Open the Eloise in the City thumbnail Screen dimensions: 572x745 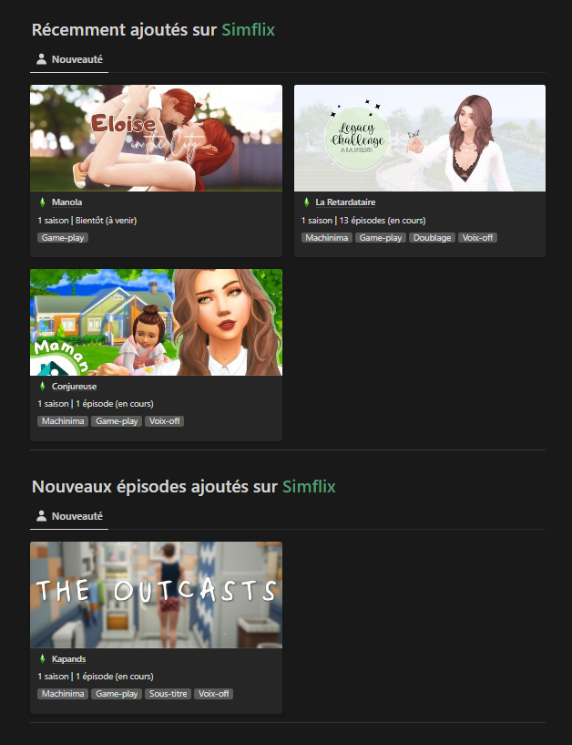click(x=156, y=138)
